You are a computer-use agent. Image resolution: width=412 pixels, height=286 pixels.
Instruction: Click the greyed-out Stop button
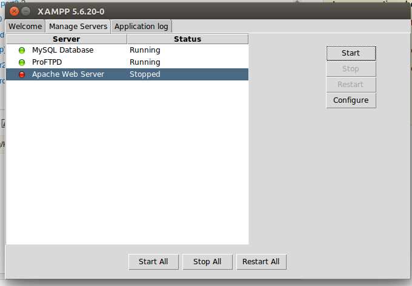(351, 69)
